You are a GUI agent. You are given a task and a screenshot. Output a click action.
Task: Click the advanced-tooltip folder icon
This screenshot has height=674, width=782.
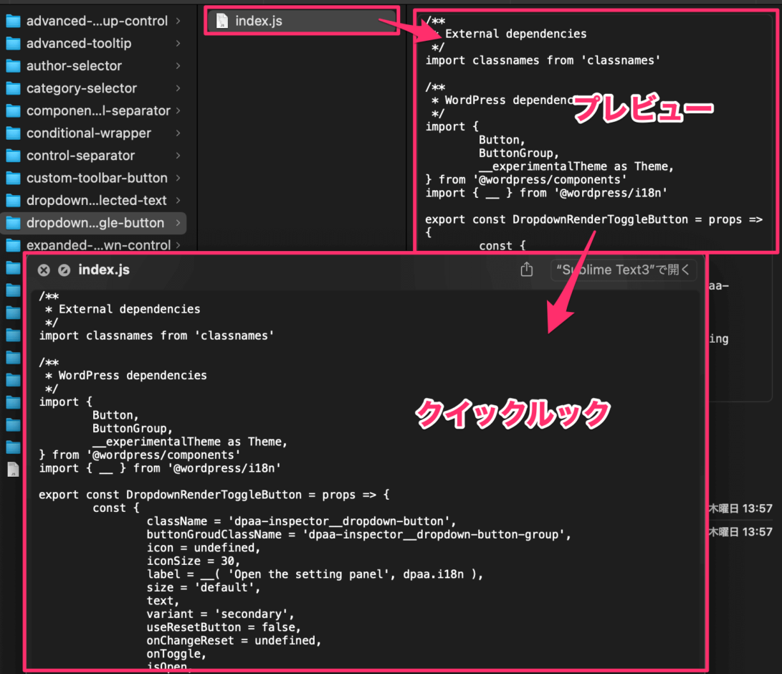(x=11, y=43)
